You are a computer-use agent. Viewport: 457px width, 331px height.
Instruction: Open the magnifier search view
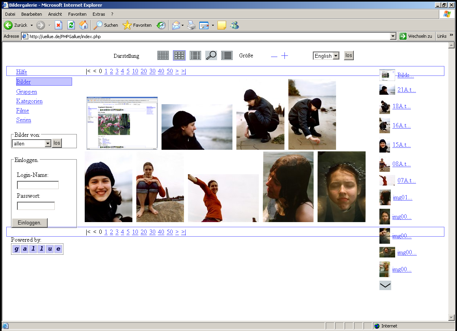tap(211, 55)
